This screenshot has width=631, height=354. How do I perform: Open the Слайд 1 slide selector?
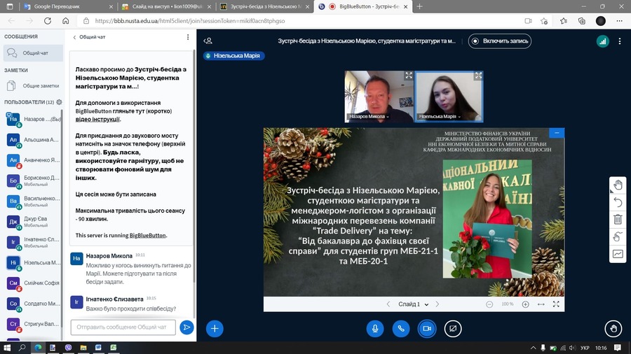(413, 304)
